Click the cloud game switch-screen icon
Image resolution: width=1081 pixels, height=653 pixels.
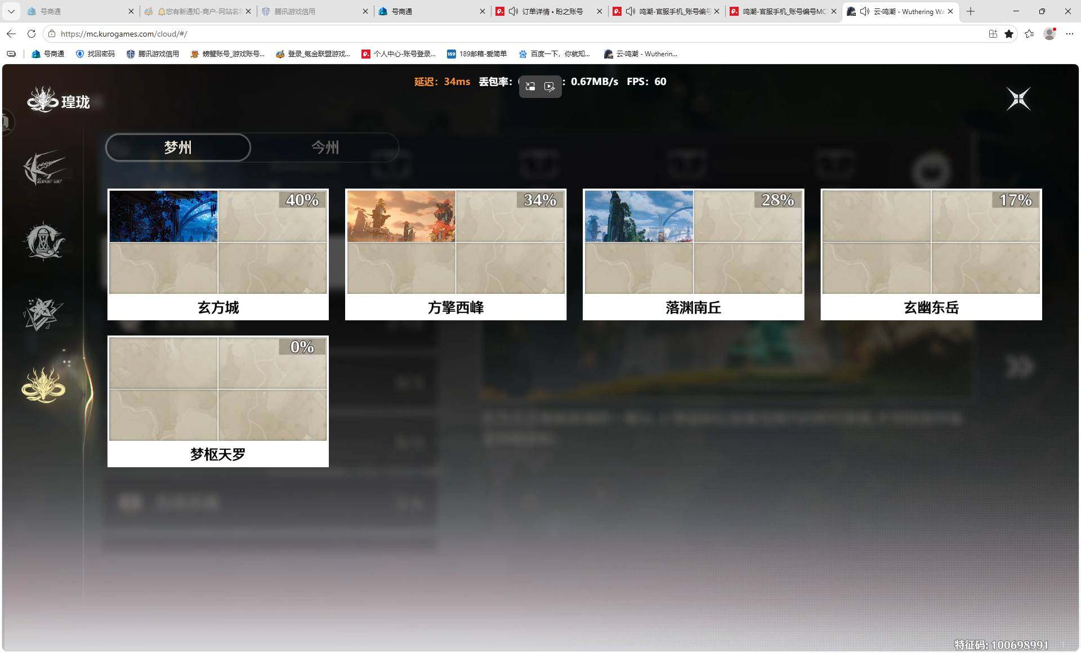[530, 86]
